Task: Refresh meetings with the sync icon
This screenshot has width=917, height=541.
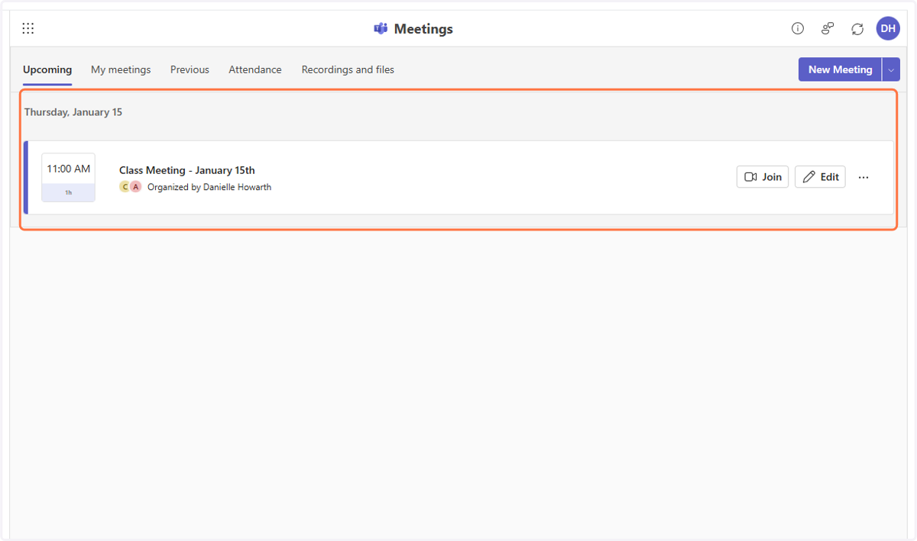Action: pyautogui.click(x=857, y=29)
